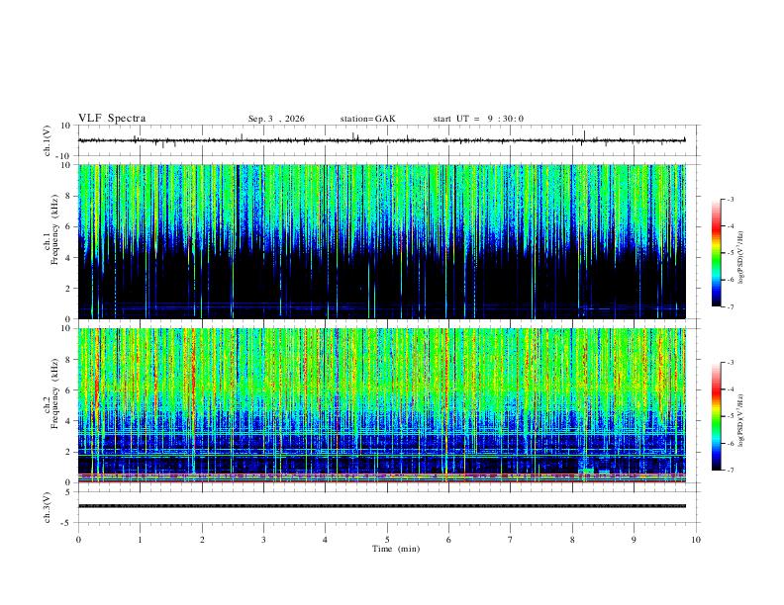Click the date label 'Sep. 3, 2026'
This screenshot has width=784, height=605.
coord(276,119)
